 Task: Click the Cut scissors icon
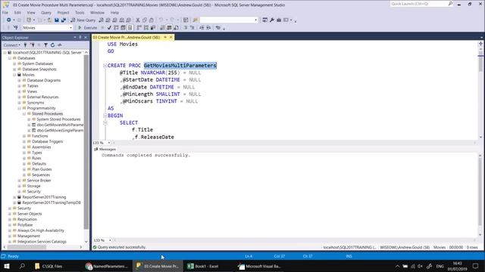coord(138,20)
